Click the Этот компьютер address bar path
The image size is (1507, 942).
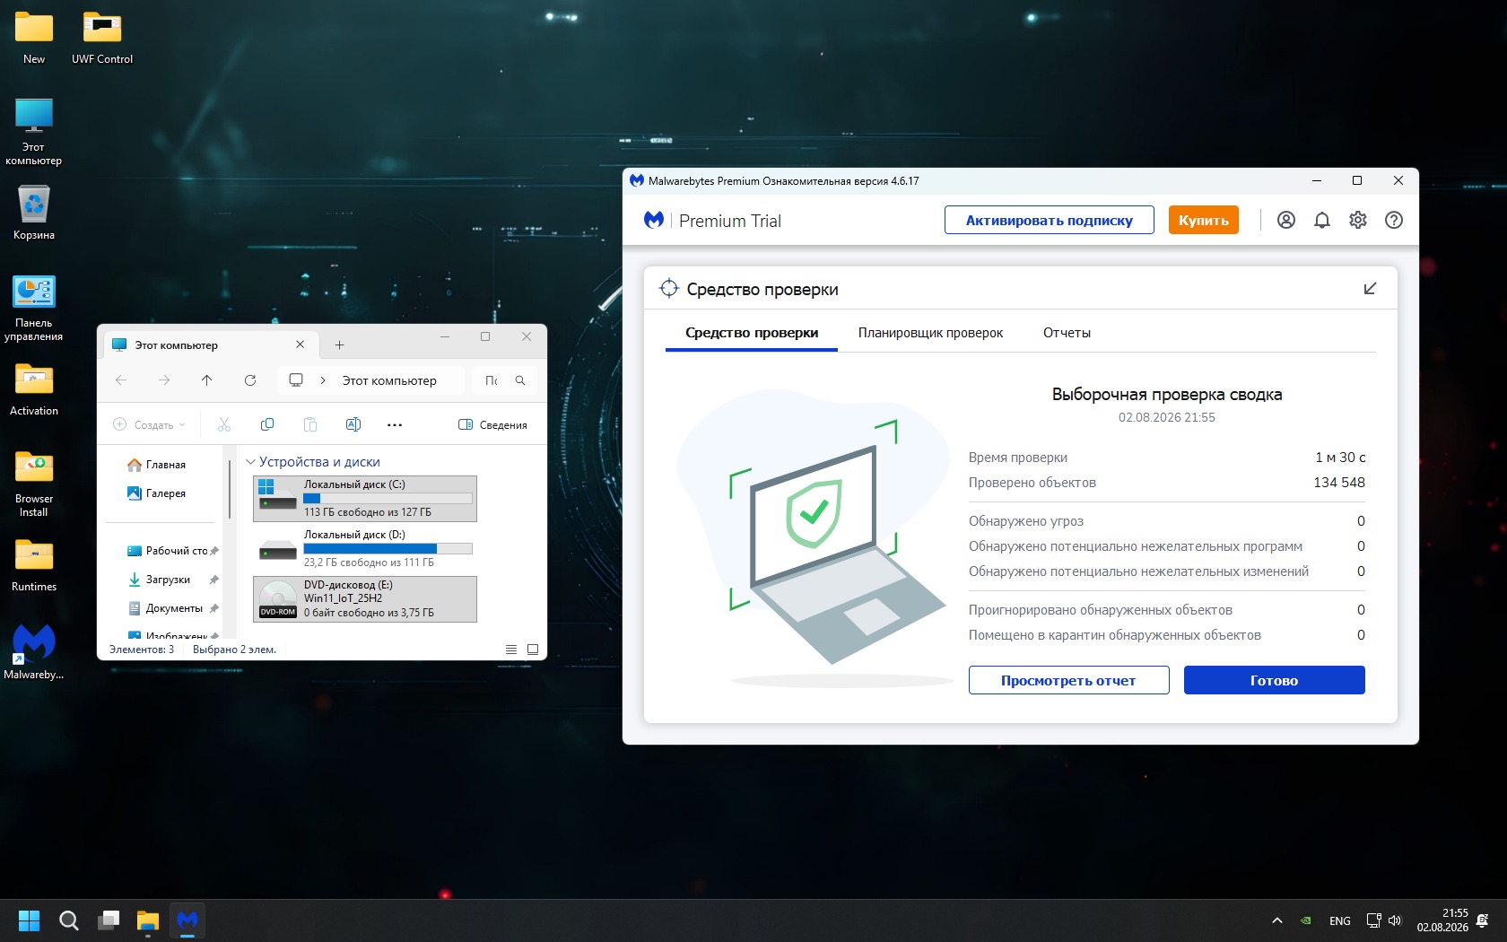tap(389, 380)
